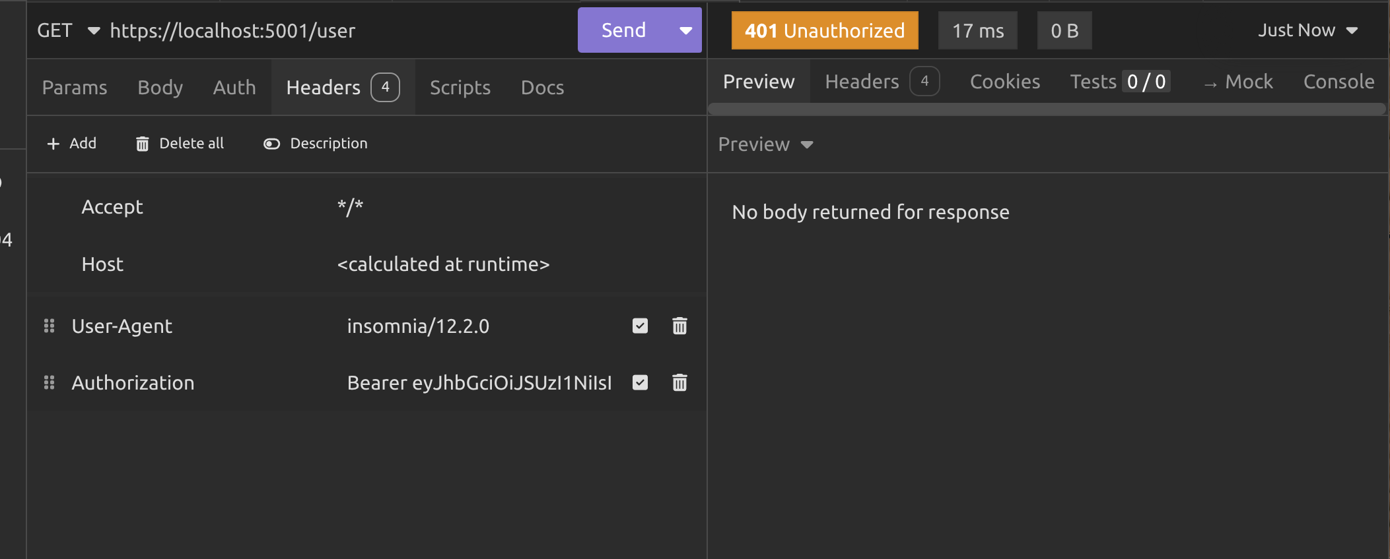Viewport: 1390px width, 559px height.
Task: Delete the User-Agent header with trash icon
Action: click(x=679, y=326)
